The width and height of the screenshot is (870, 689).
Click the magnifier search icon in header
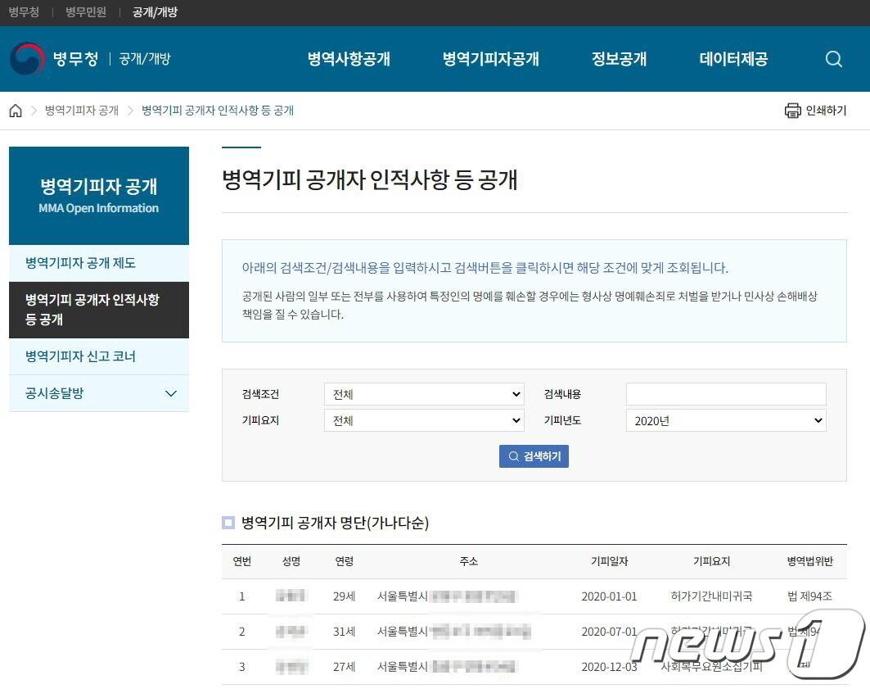[x=833, y=59]
